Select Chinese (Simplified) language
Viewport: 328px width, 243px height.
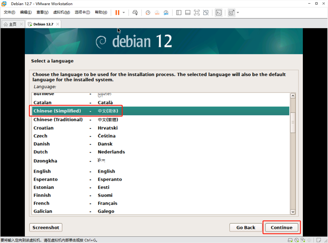[x=161, y=111]
